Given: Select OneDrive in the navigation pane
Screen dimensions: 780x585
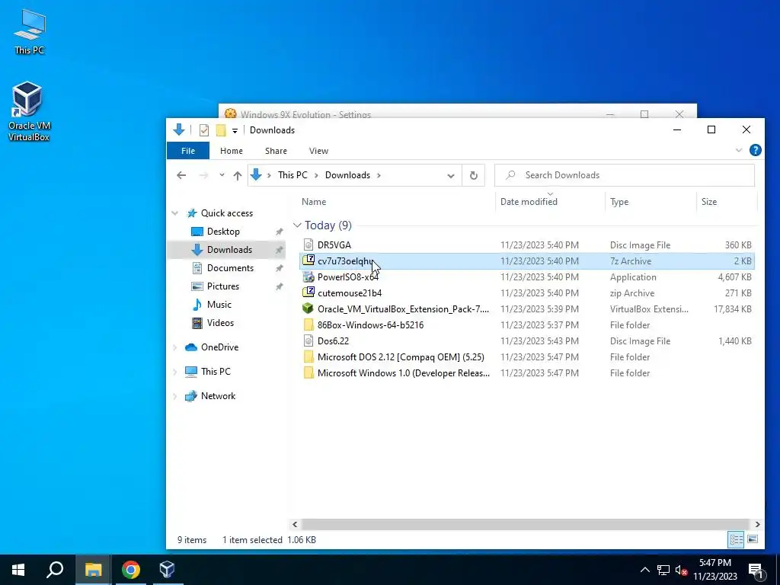Looking at the screenshot, I should 219,347.
